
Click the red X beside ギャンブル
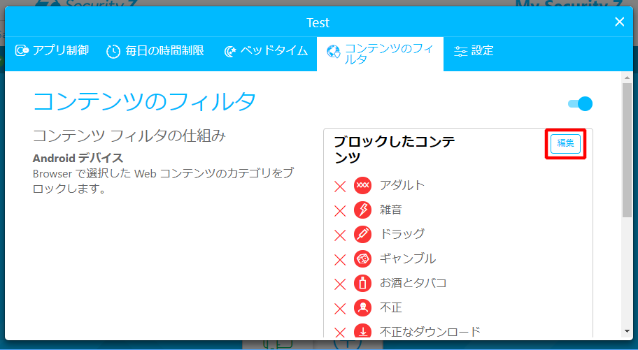(x=340, y=260)
